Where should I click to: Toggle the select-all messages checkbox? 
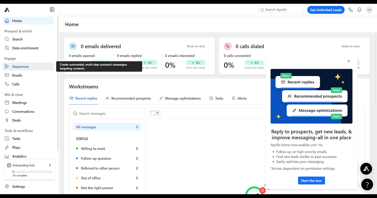coord(153,113)
